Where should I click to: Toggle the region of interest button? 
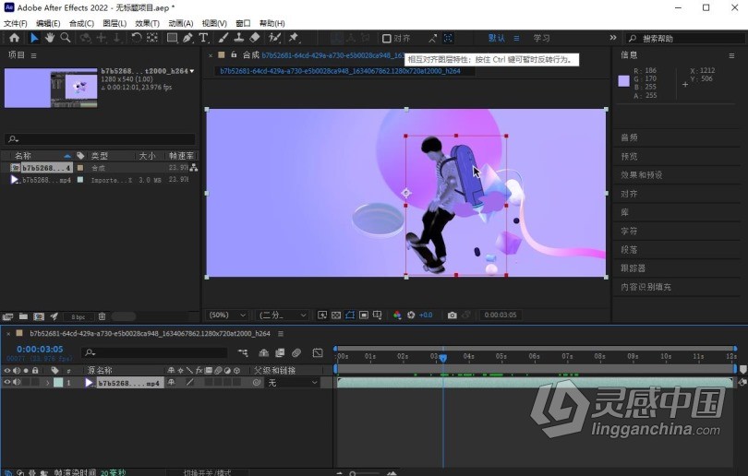[x=364, y=315]
